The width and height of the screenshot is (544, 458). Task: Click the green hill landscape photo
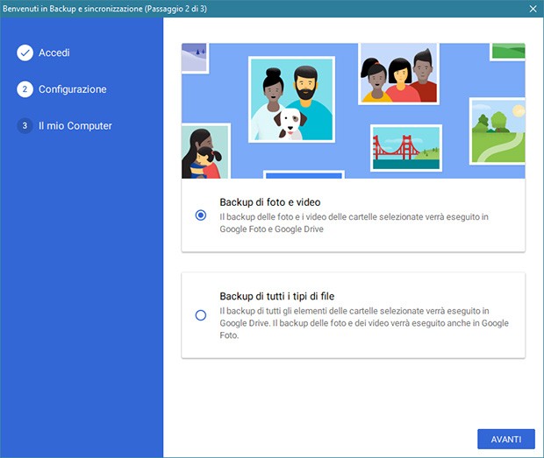[x=497, y=130]
